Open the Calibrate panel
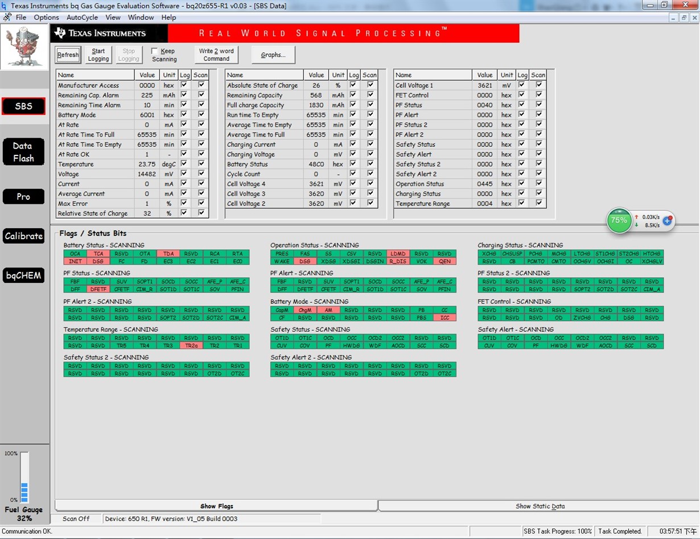 pos(23,236)
